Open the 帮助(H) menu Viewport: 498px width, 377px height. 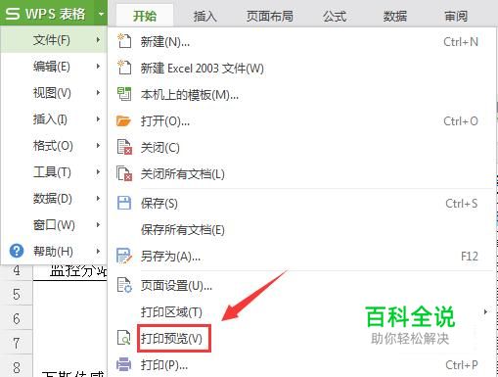pyautogui.click(x=54, y=251)
